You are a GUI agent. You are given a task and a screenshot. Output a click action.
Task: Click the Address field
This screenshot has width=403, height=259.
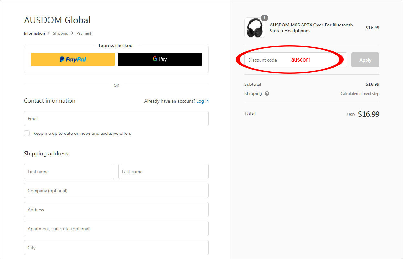coord(116,210)
